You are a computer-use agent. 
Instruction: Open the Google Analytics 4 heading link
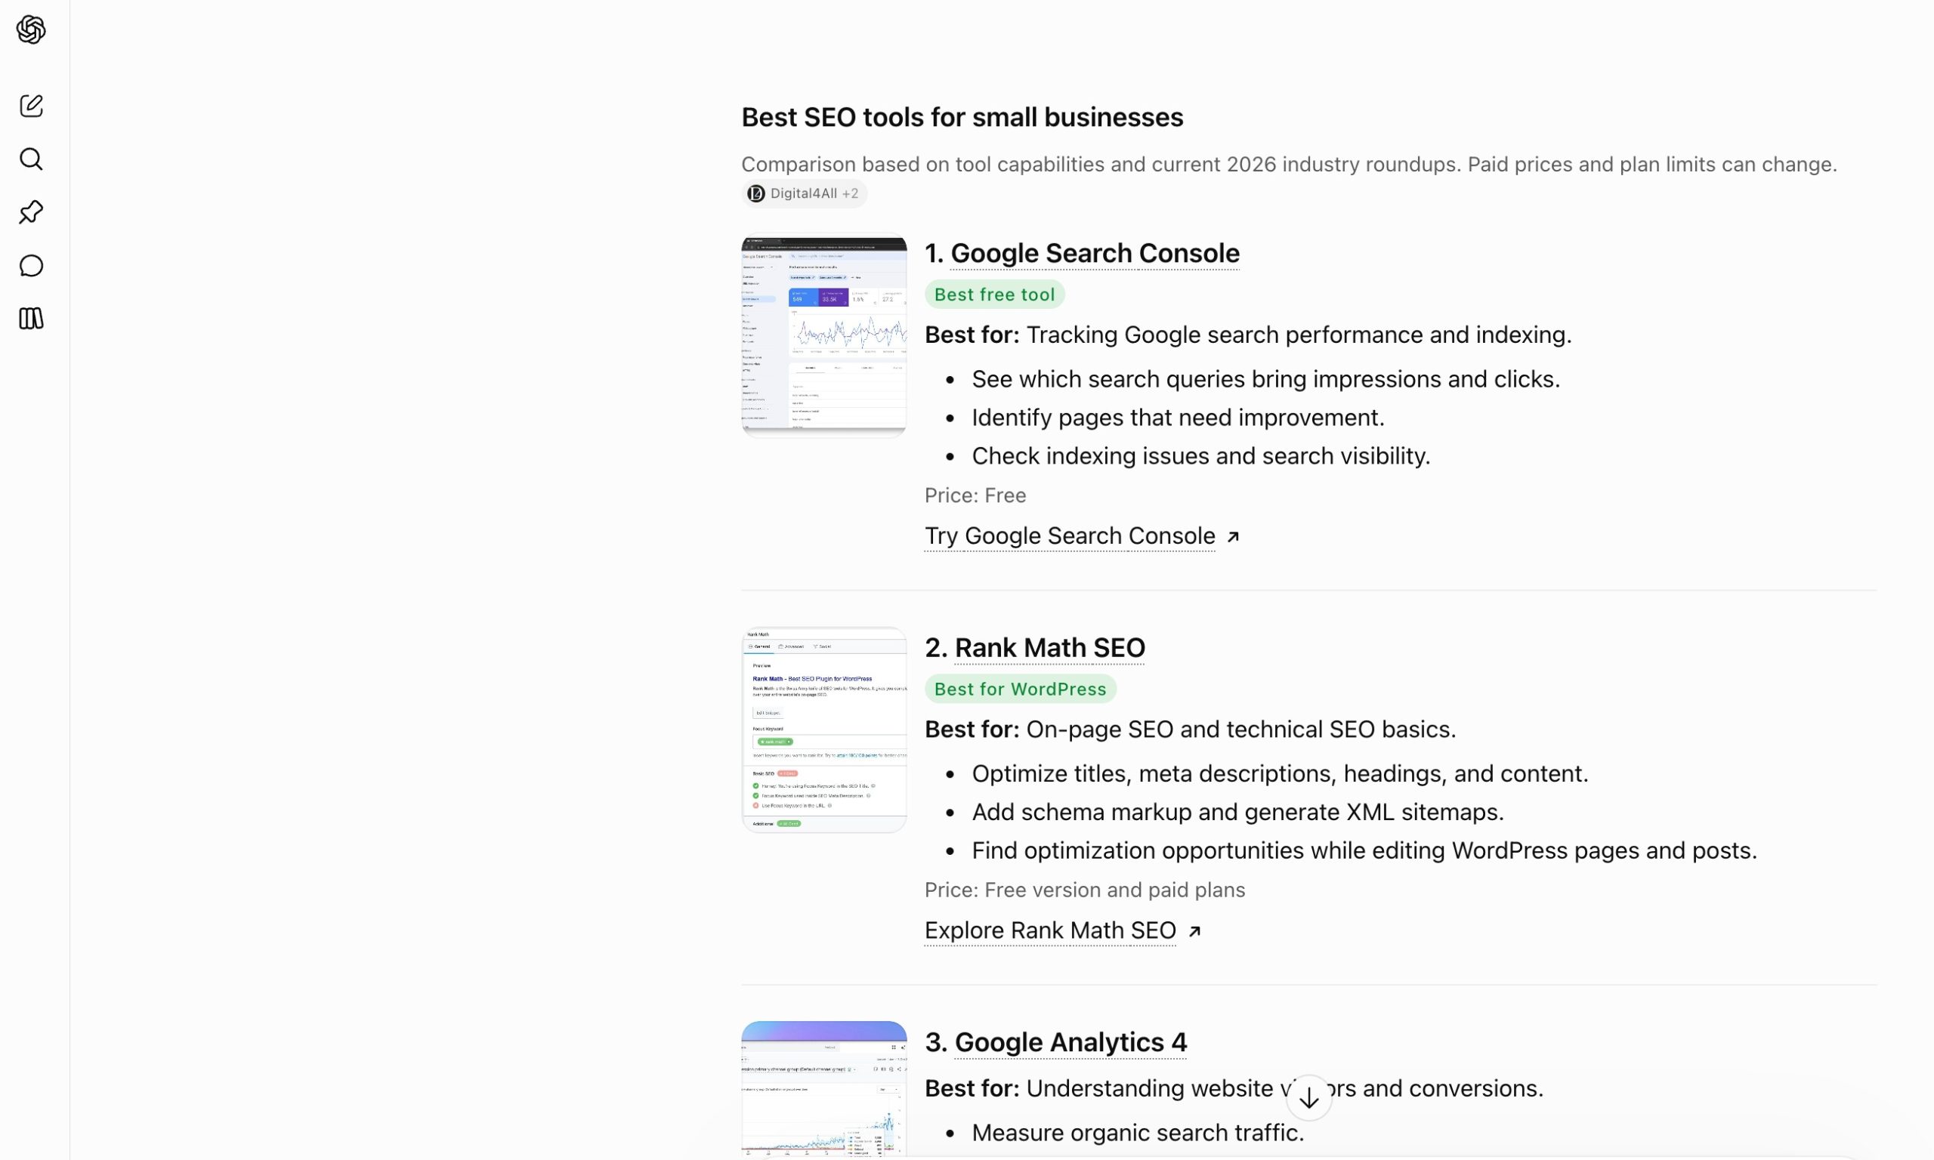tap(1070, 1043)
